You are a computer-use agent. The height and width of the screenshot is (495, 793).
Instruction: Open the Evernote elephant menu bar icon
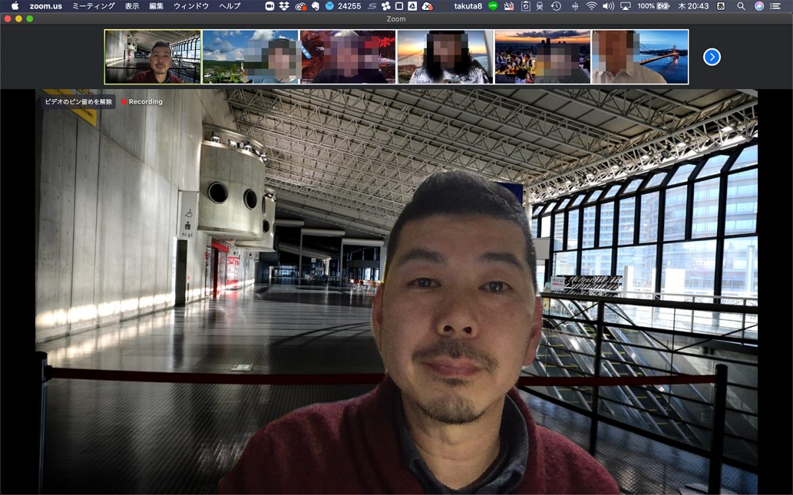(x=315, y=6)
